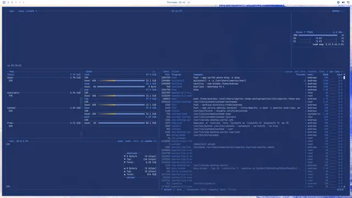Click the rightmost top bar tray icon
This screenshot has width=352, height=198.
click(348, 2)
